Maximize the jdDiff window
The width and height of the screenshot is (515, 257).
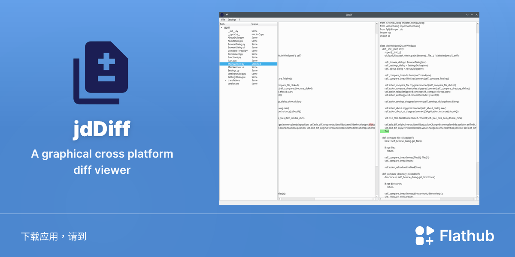tap(472, 15)
